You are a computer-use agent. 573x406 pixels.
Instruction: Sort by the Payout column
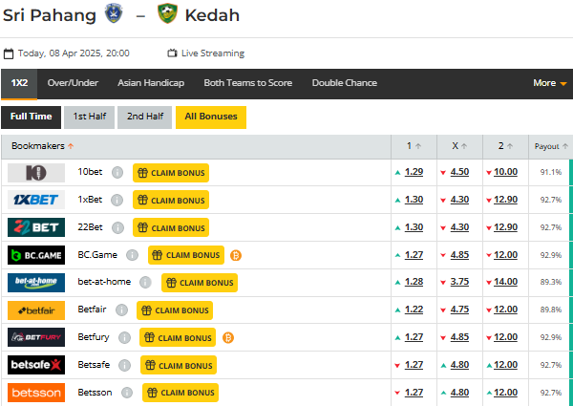[550, 146]
